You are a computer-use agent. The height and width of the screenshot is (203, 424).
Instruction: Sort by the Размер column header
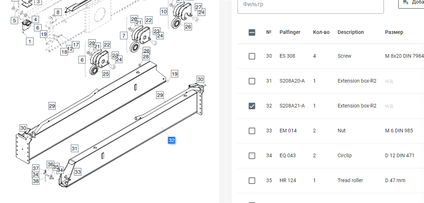coord(394,32)
